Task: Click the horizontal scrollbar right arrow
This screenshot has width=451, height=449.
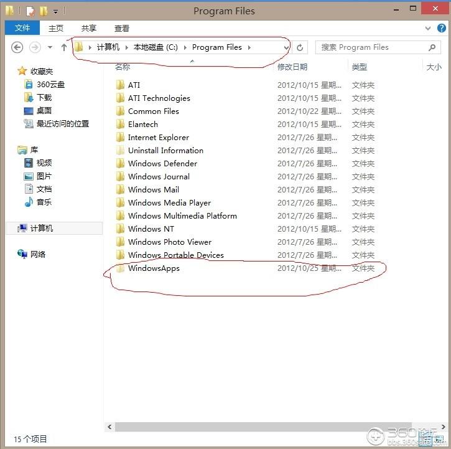Action: 444,427
